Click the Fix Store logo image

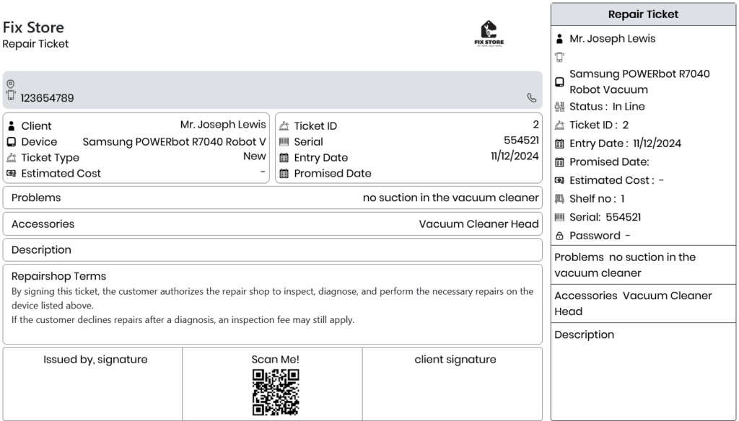coord(489,33)
